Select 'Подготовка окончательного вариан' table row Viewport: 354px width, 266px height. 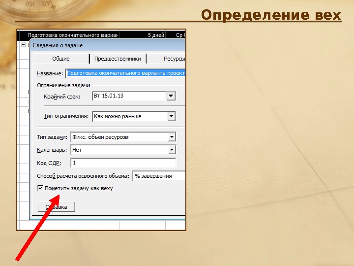point(101,35)
